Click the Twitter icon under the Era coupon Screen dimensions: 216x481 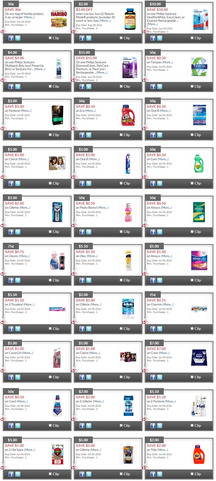coord(89,135)
